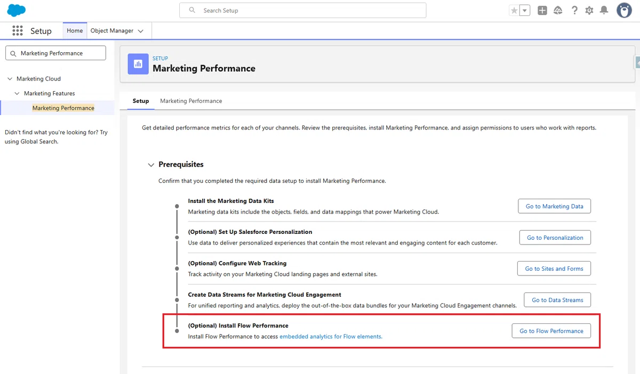
Task: Click the Go to Sites and Forms button
Action: pos(554,269)
